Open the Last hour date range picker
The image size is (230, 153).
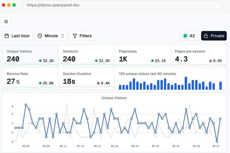[17, 36]
